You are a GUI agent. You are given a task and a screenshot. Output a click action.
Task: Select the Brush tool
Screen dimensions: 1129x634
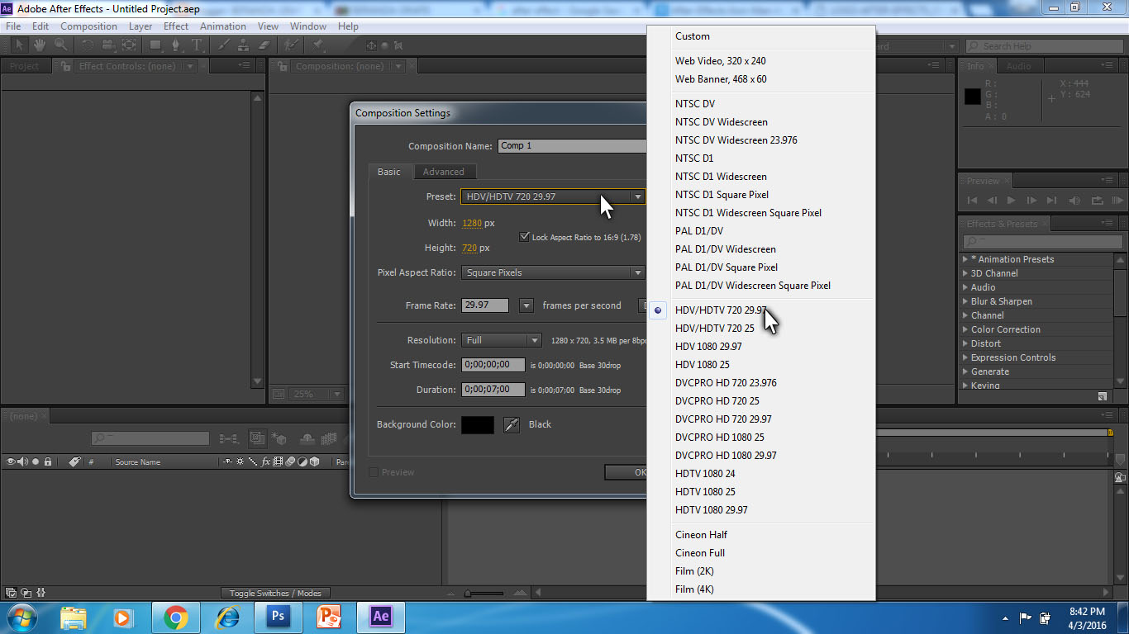pos(224,45)
